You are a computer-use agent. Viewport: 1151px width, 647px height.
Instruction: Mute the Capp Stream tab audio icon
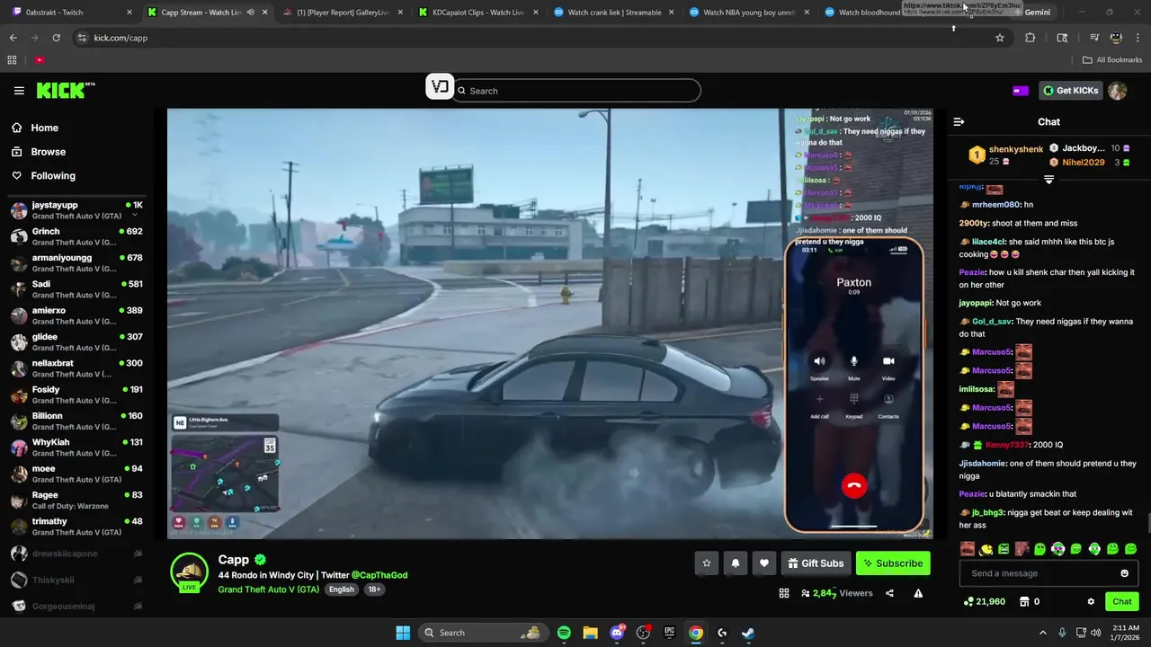tap(250, 13)
